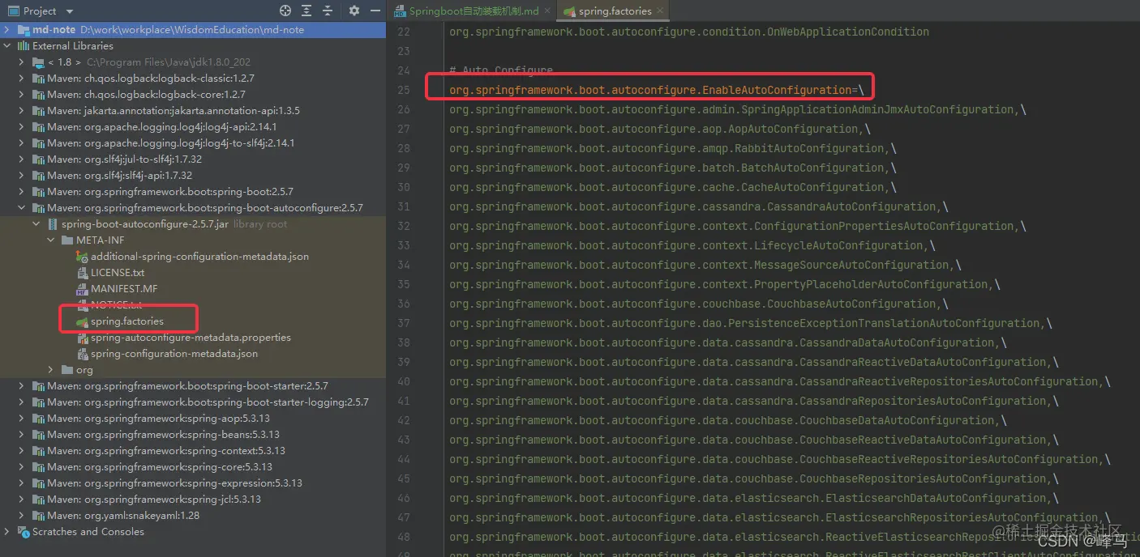Click the LICENSE.txt file icon
Screen dimensions: 1140x557
[82, 273]
